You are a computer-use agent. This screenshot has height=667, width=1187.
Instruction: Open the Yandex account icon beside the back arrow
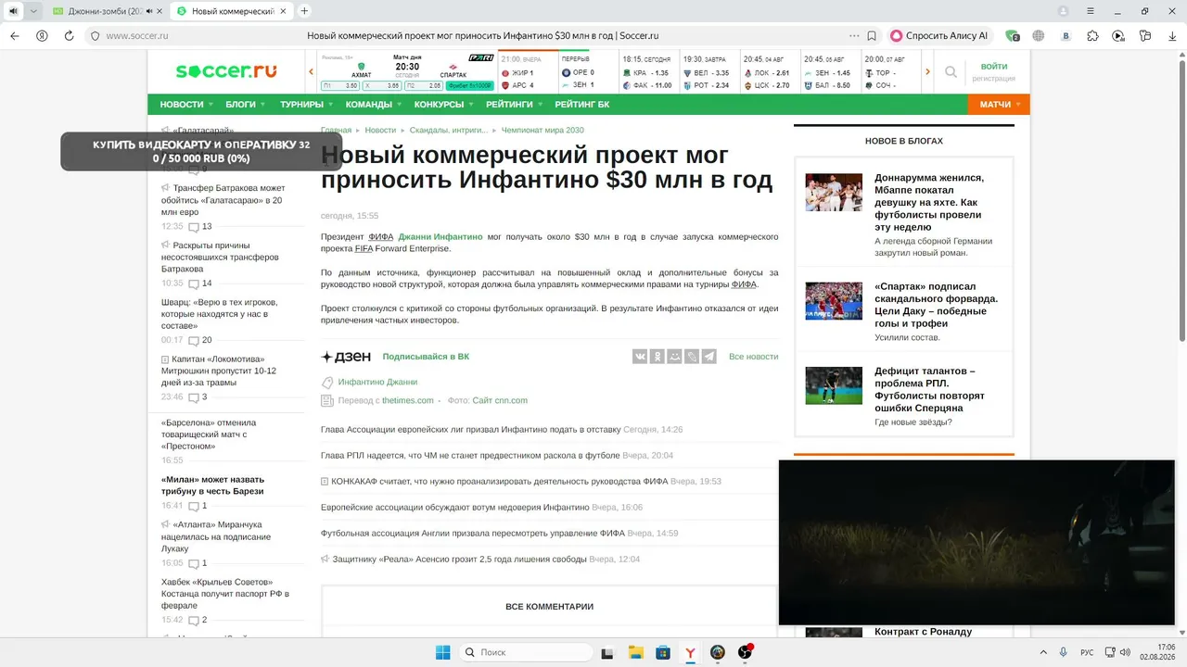pyautogui.click(x=42, y=35)
